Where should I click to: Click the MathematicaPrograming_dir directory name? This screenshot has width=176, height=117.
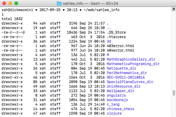point(133,64)
